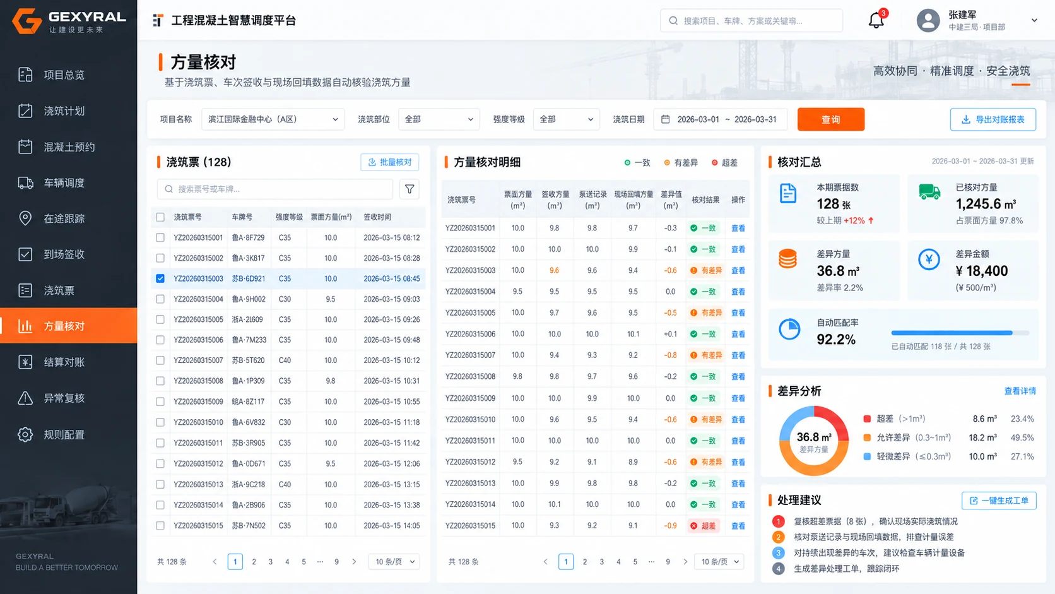Screen dimensions: 1055x594
Task: Open the 规则配置 menu item
Action: click(69, 434)
